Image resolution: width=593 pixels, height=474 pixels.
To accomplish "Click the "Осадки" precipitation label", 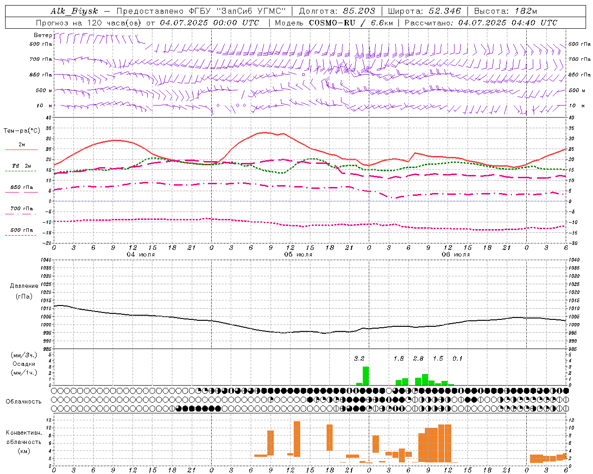I will point(24,364).
